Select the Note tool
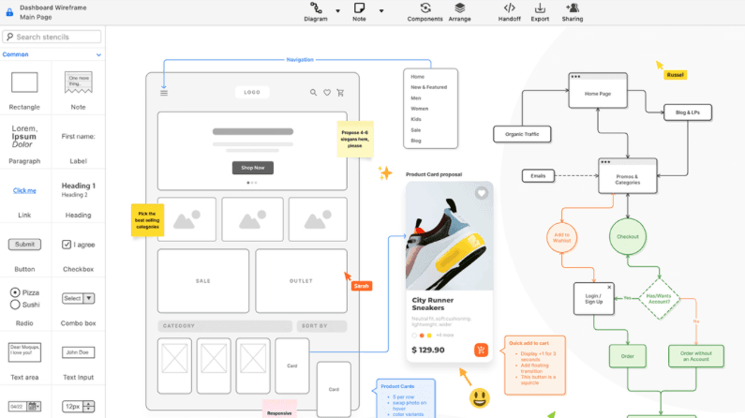Image resolution: width=745 pixels, height=418 pixels. point(359,12)
